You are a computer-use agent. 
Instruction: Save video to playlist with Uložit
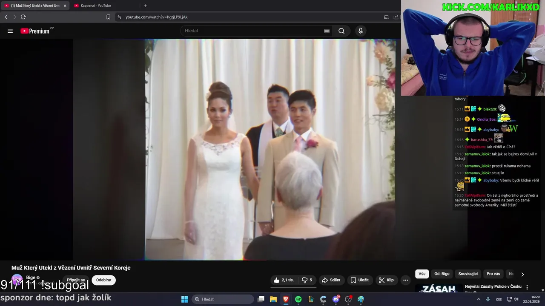pos(359,280)
